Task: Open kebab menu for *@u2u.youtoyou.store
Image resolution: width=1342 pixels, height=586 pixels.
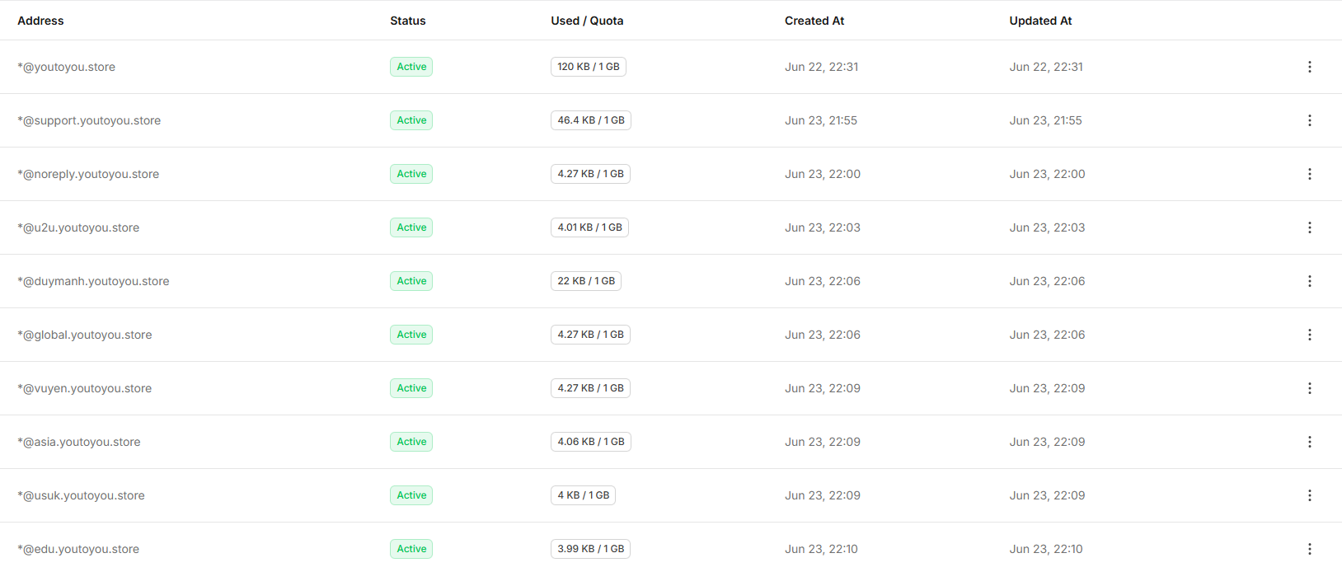Action: click(x=1309, y=227)
